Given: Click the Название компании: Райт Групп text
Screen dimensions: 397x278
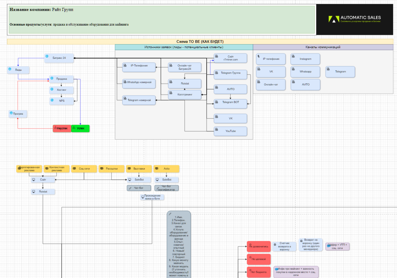Looking at the screenshot, I should click(41, 10).
